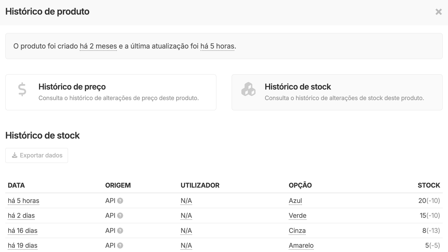Click the Azul option link
Screen dimensions: 448x252
(x=295, y=201)
